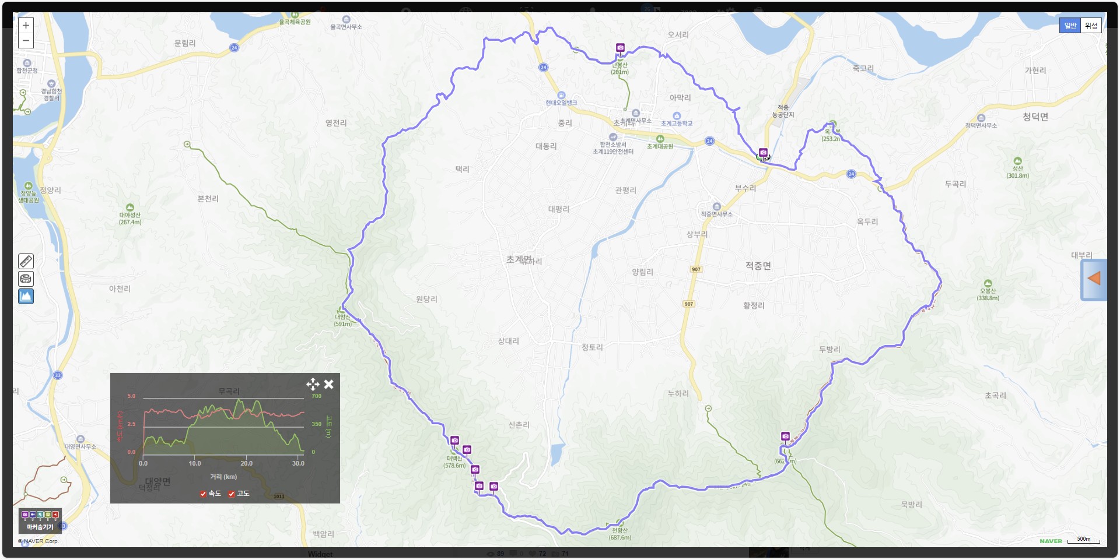Uncheck the 고도 (elevation) checkbox
Viewport: 1120px width, 560px height.
pyautogui.click(x=232, y=494)
